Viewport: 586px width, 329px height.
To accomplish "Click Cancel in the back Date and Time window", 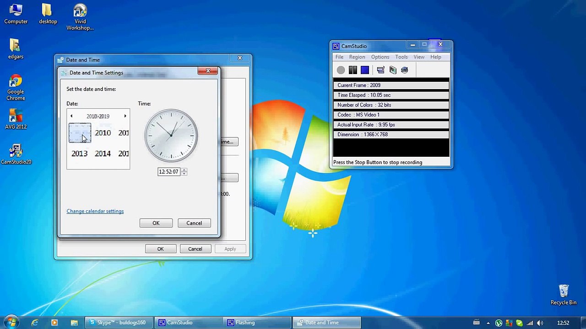I will pos(195,249).
